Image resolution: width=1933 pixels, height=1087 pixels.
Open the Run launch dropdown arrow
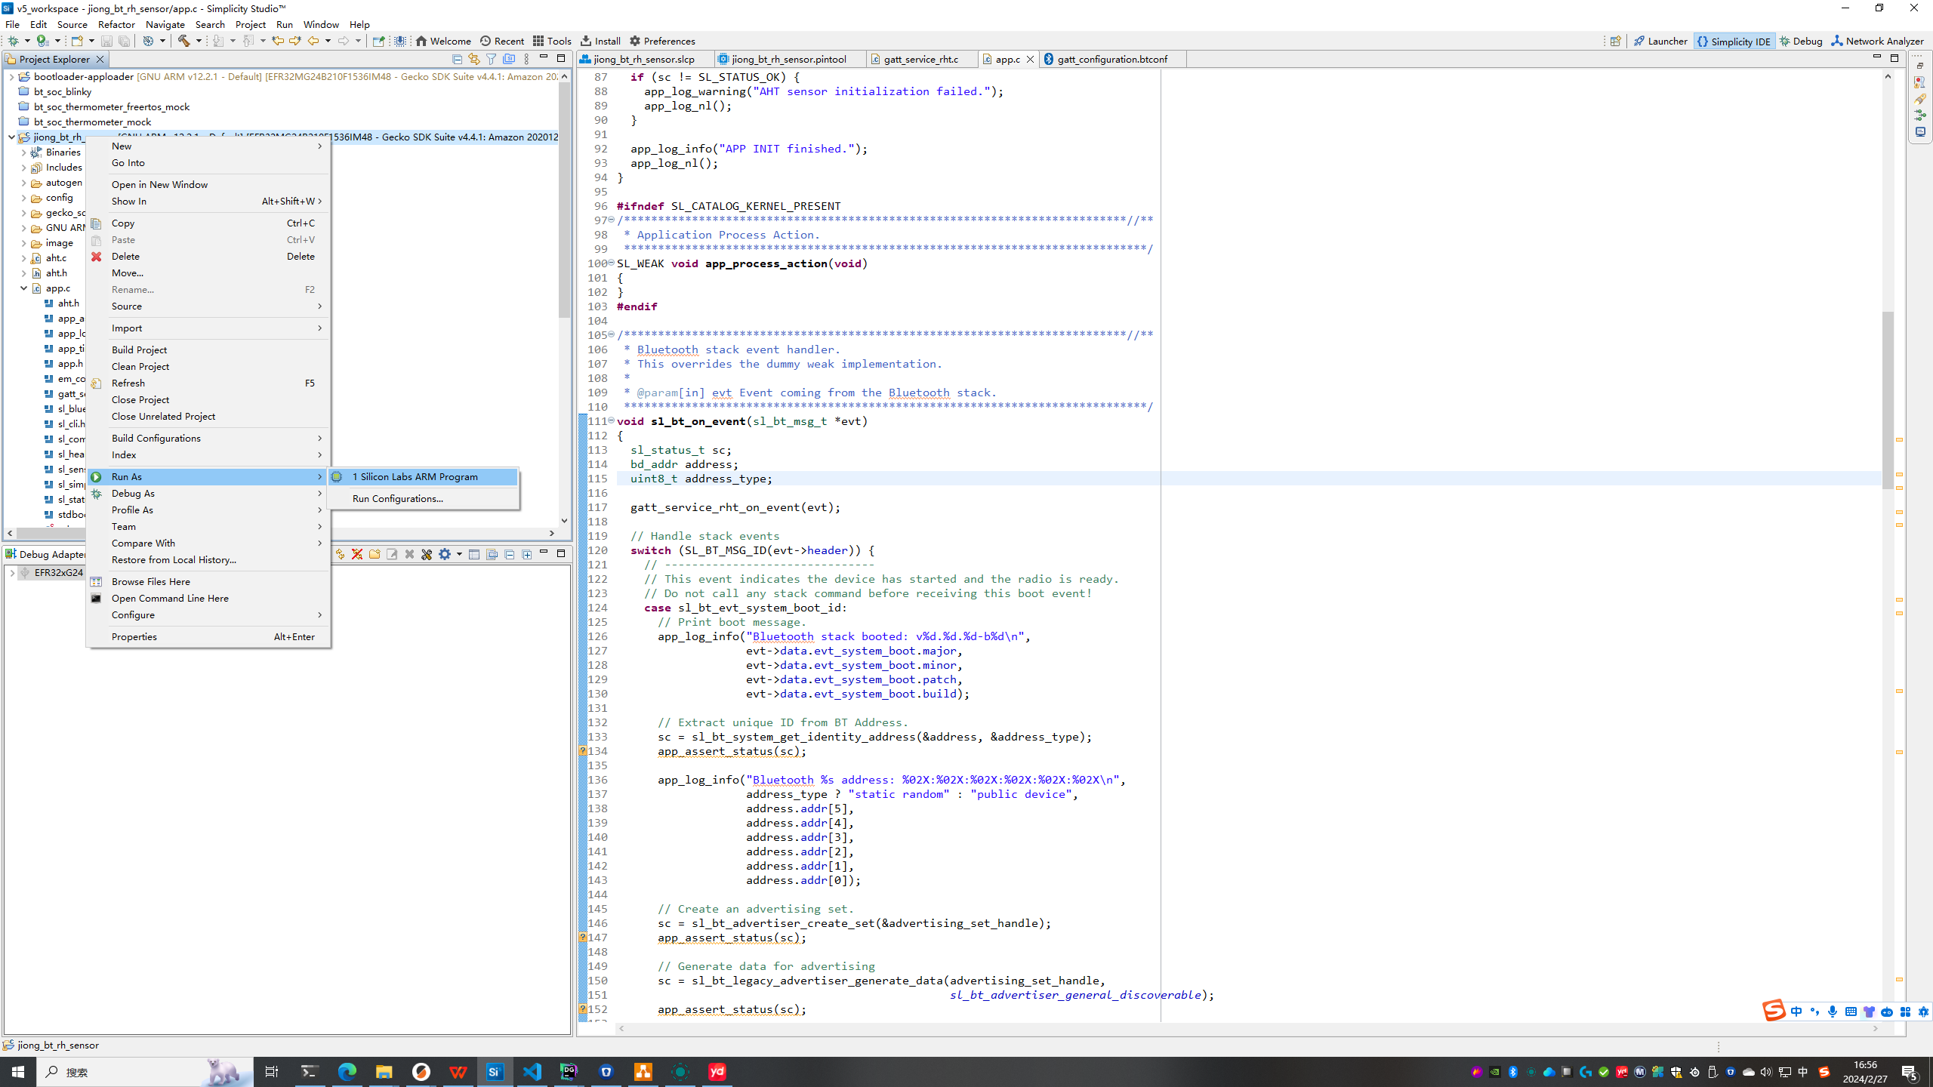[x=57, y=41]
